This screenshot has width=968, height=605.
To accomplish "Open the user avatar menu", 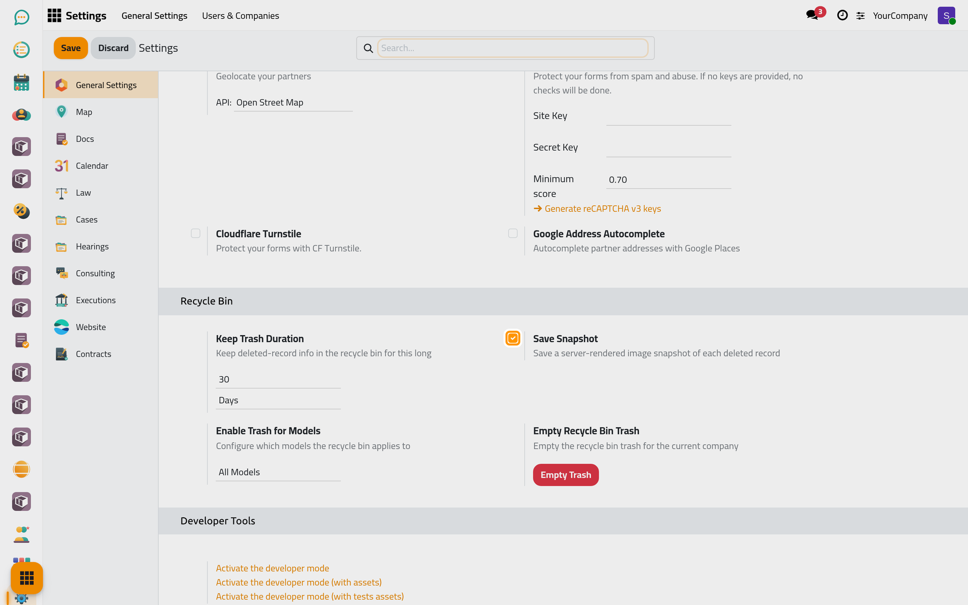I will 946,16.
